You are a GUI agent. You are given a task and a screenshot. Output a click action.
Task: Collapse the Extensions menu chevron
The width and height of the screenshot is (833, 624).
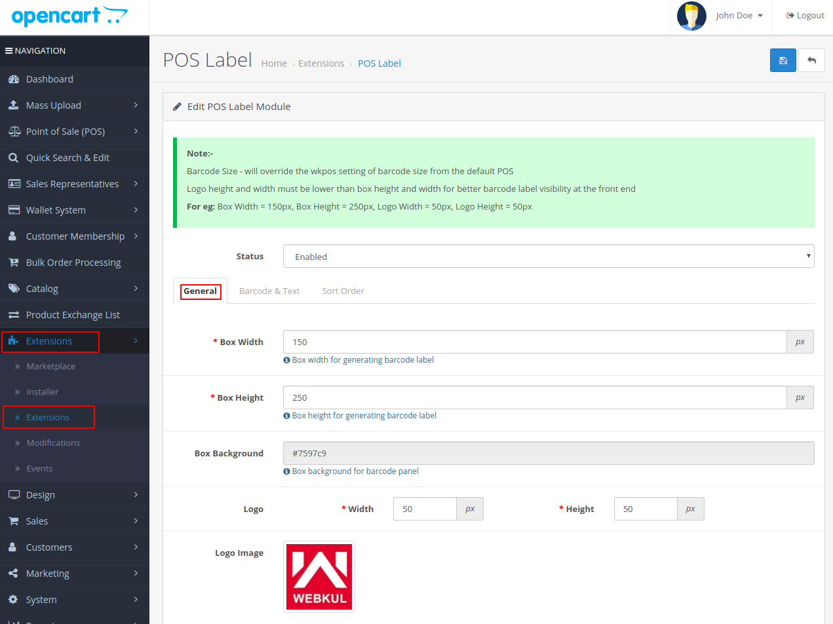[136, 340]
